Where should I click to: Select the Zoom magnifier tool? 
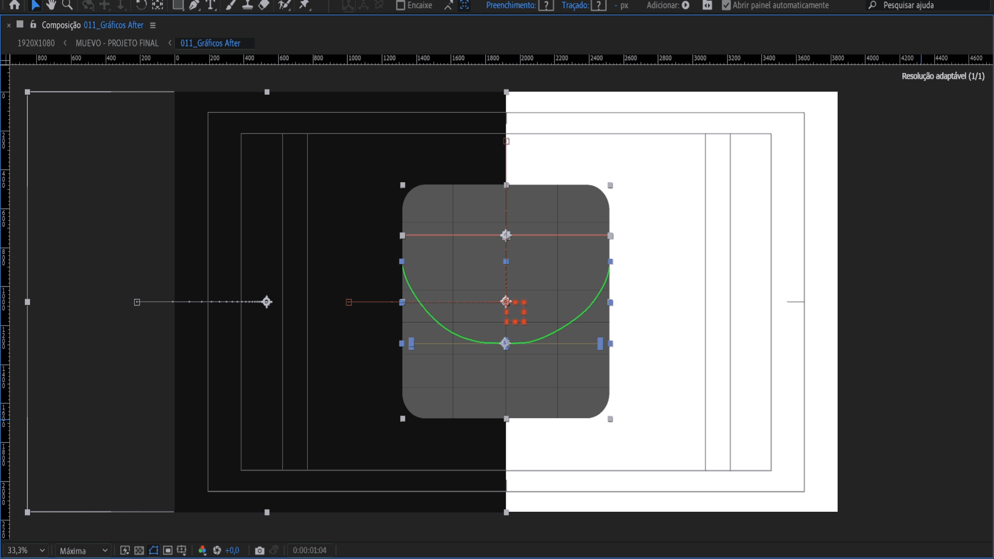(67, 5)
